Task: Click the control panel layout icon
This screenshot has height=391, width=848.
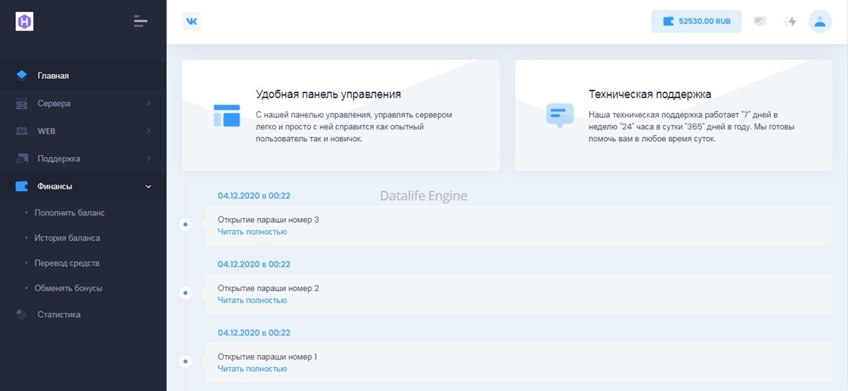Action: (x=227, y=115)
